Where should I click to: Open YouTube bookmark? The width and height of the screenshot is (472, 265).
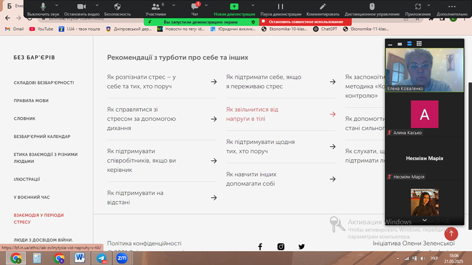coord(41,29)
